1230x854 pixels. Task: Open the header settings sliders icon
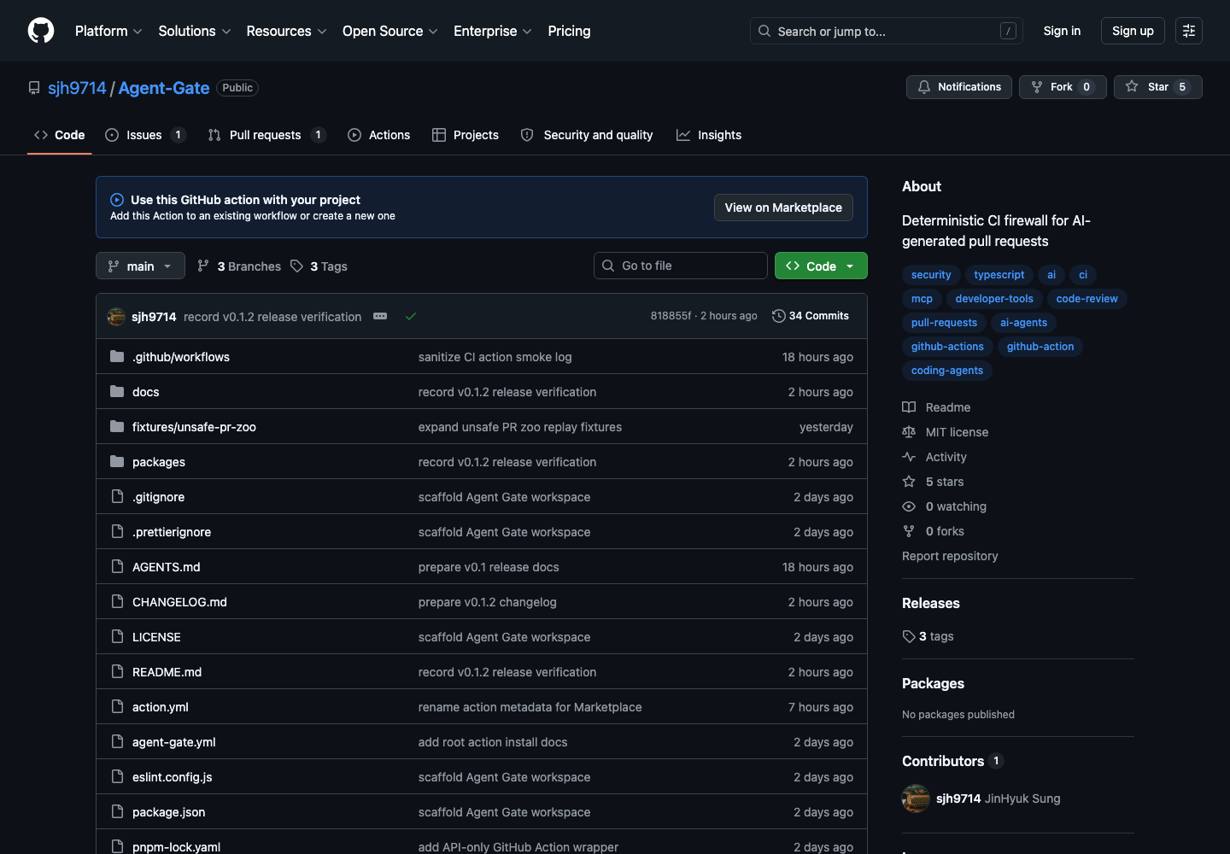(x=1189, y=31)
